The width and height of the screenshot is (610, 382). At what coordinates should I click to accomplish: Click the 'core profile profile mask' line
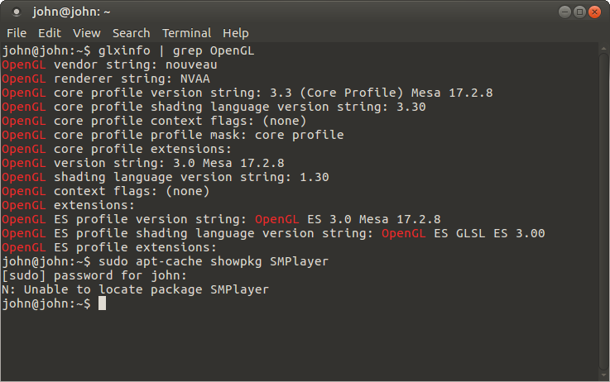click(172, 135)
